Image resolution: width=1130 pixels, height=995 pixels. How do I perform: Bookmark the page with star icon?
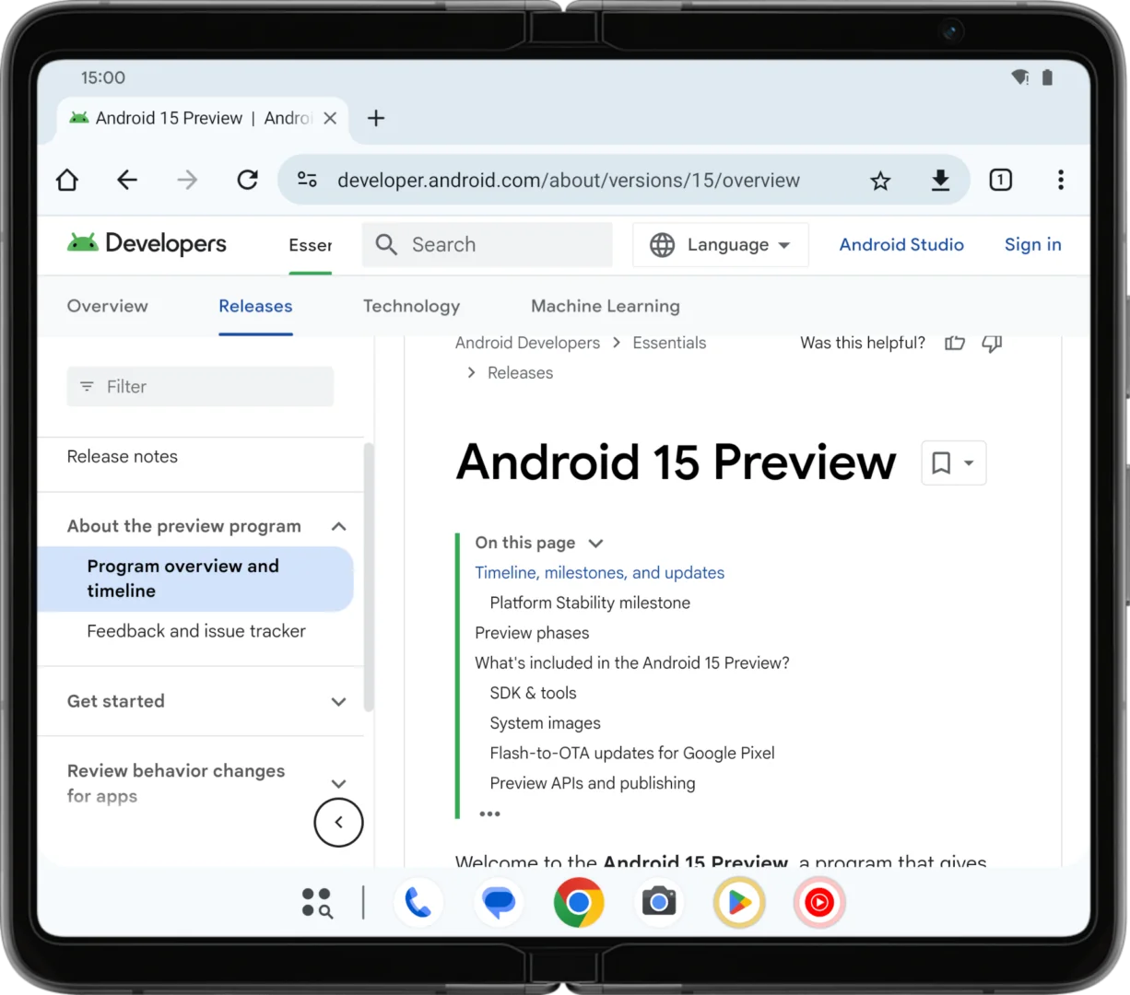(880, 180)
